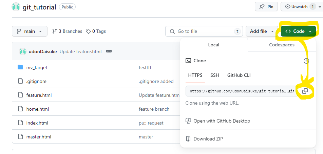This screenshot has height=154, width=323.
Task: Choose Download ZIP from the Code menu
Action: 248,139
